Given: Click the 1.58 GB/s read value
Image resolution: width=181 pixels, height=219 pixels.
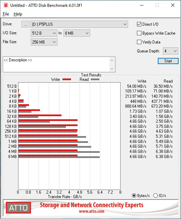Looking at the screenshot, I should point(164,116).
